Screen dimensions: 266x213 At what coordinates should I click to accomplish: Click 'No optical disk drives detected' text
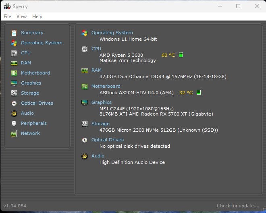135,146
